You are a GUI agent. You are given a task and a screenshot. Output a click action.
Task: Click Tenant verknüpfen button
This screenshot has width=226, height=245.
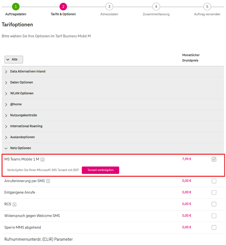pos(100,170)
